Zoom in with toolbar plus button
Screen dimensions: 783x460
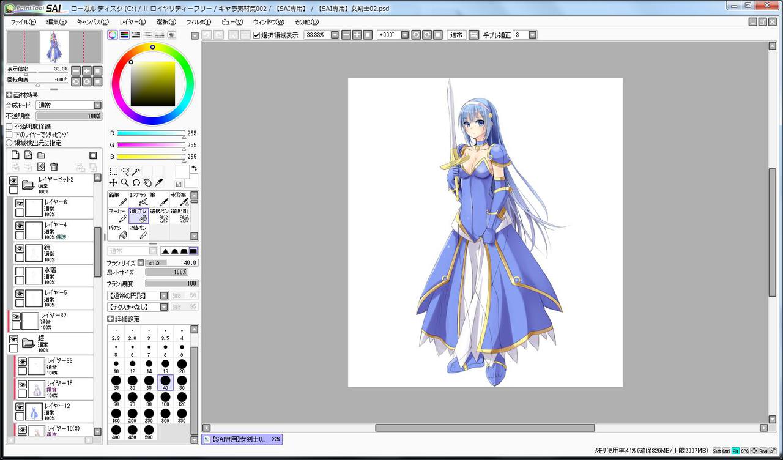(x=357, y=35)
